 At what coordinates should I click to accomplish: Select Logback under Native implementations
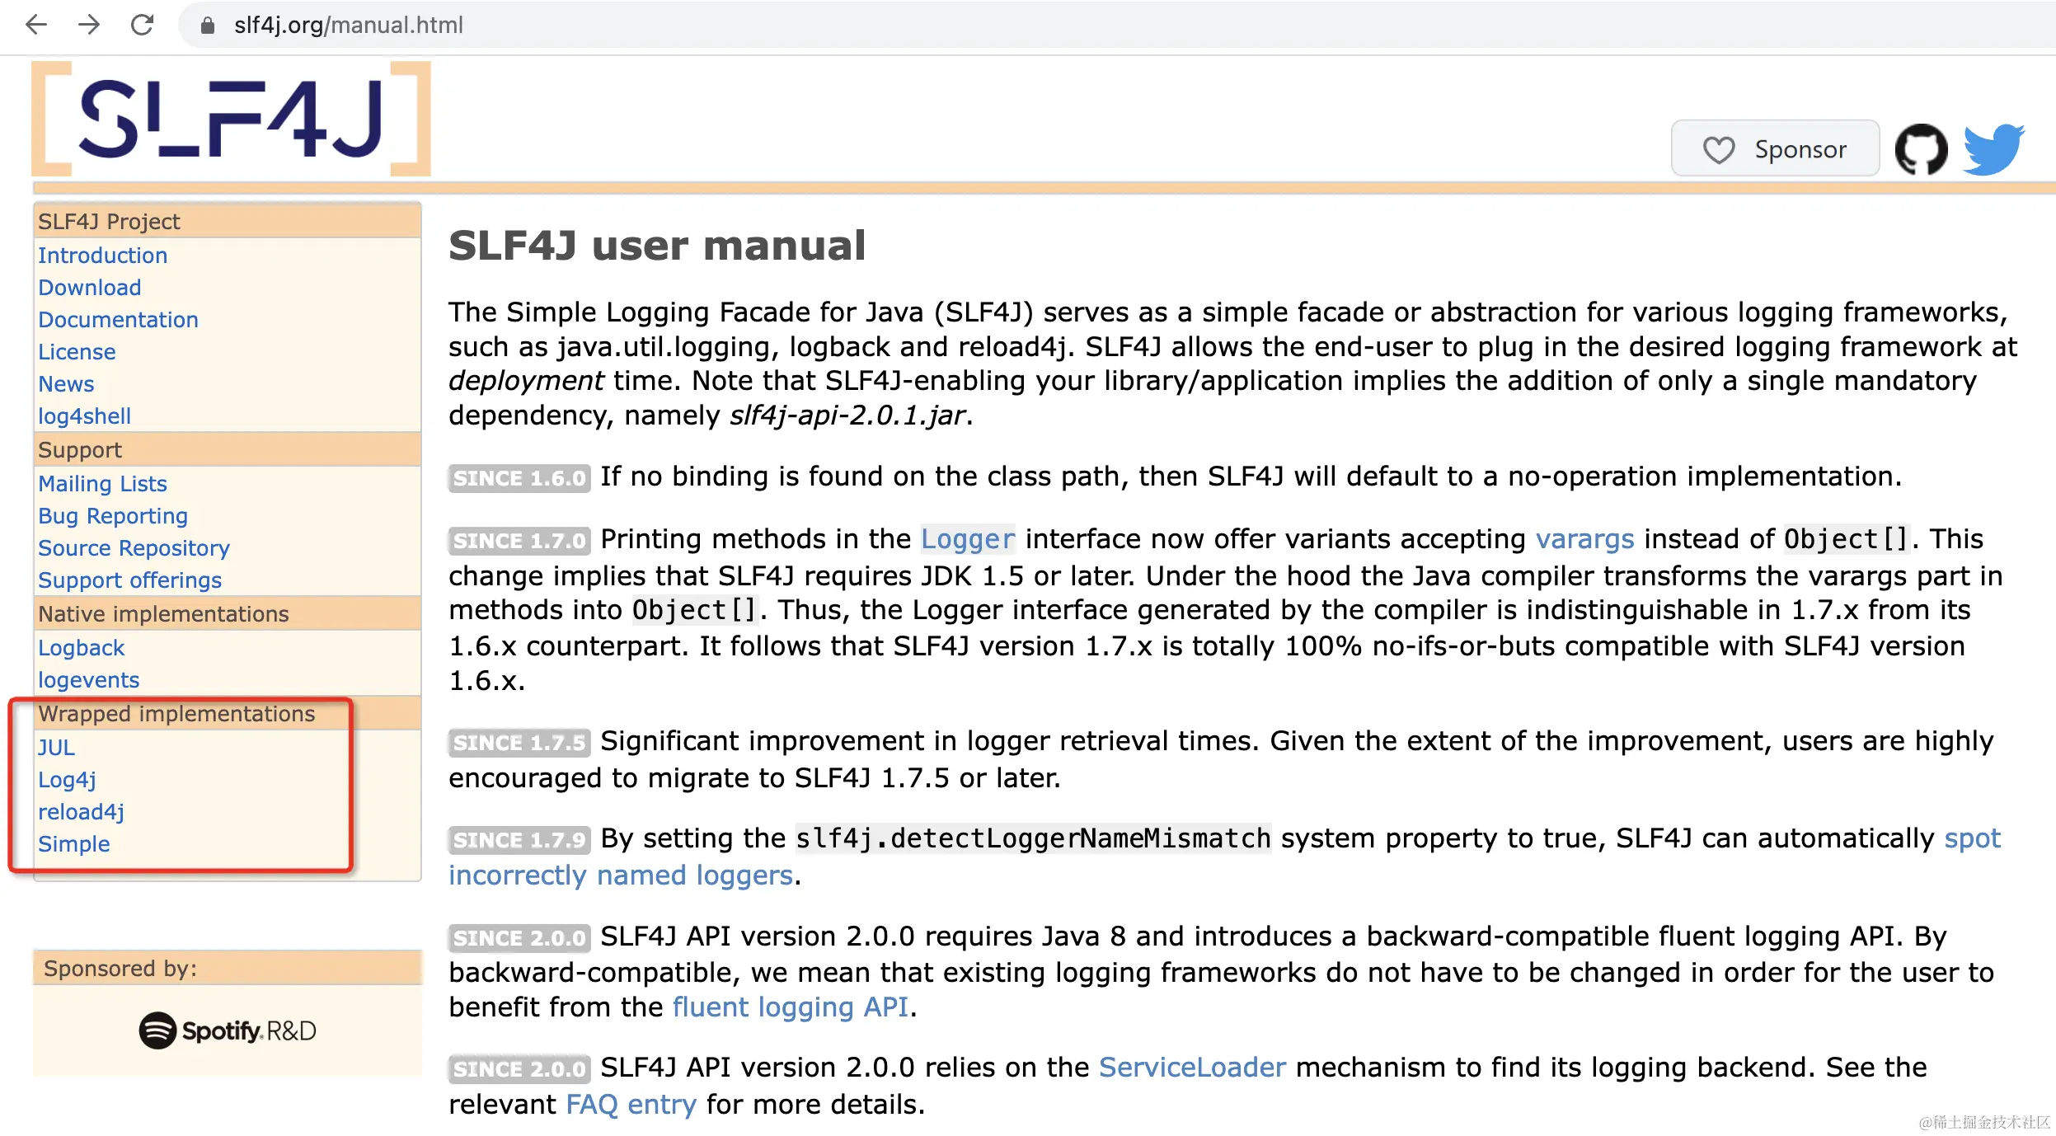click(x=81, y=648)
